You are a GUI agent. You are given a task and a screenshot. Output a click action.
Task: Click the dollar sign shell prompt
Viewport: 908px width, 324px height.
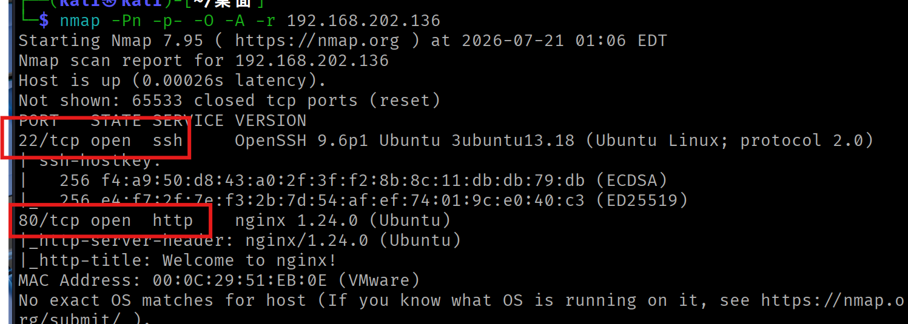coord(44,21)
